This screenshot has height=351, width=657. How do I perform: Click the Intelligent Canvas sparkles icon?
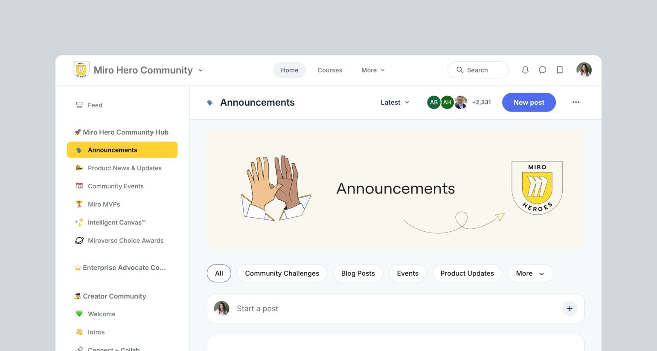coord(79,222)
